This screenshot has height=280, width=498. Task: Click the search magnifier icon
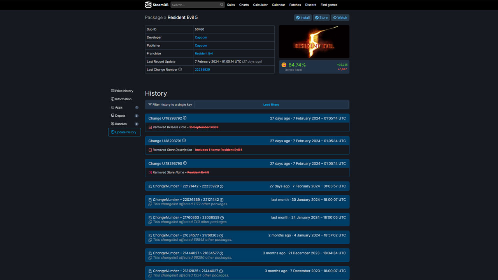click(222, 5)
